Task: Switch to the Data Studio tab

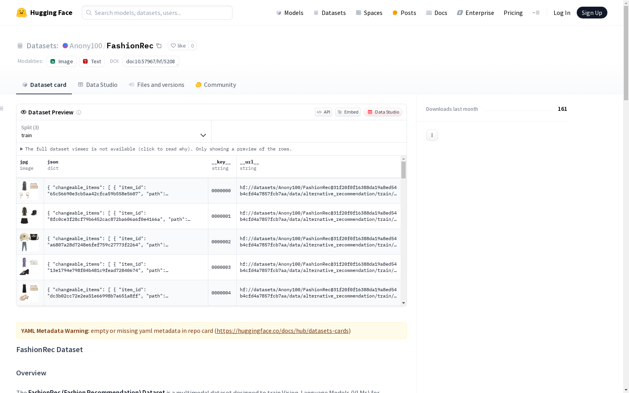Action: 98,85
